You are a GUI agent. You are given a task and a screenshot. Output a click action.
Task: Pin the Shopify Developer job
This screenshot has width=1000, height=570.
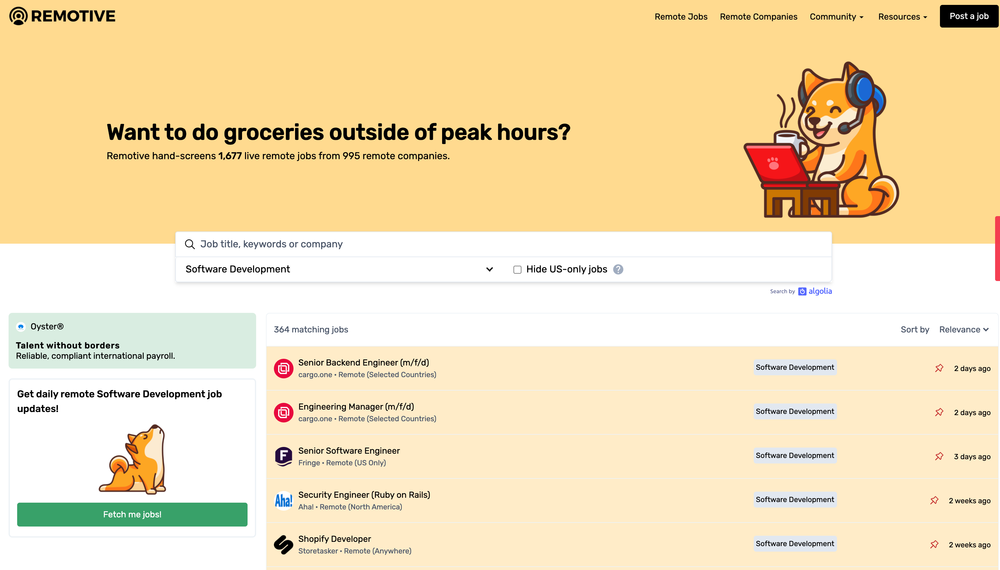(934, 544)
